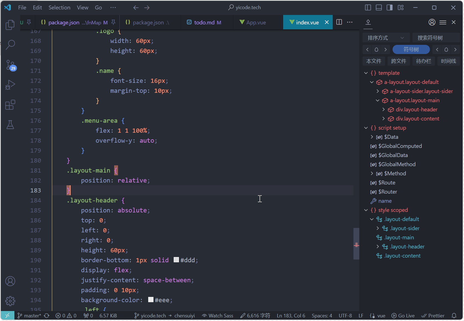This screenshot has height=321, width=464.
Task: Click the editor vertical scrollbar thumb
Action: point(356,244)
